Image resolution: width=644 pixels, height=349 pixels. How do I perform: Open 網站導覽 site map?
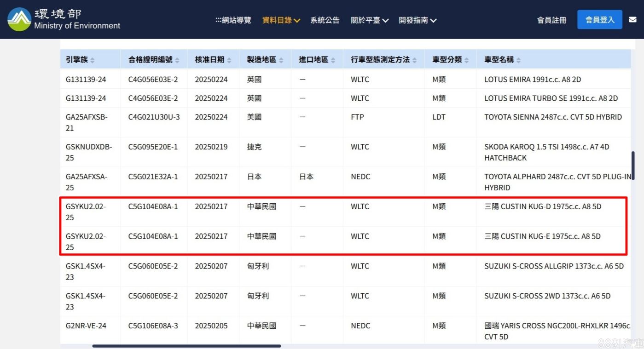(233, 20)
